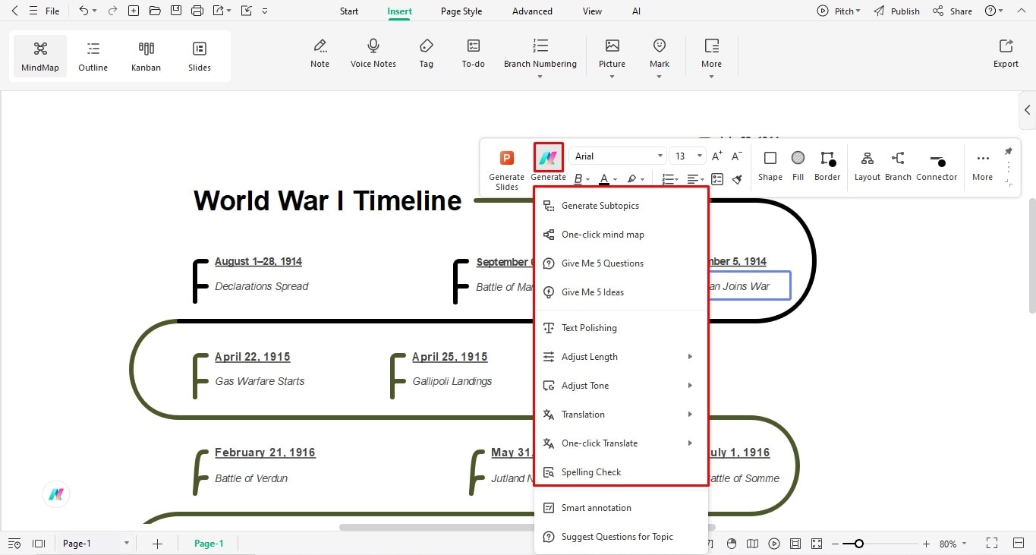Open the View tab

click(x=592, y=11)
